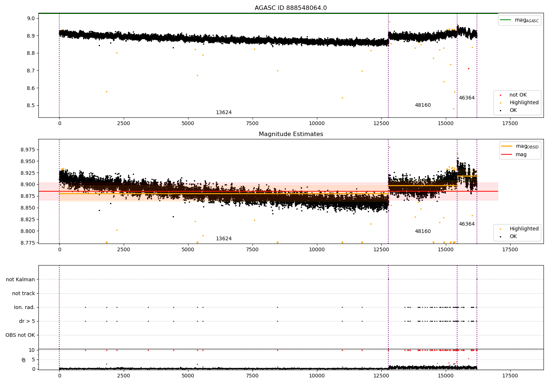This screenshot has height=384, width=549.
Task: Click 'Highlighted' legend entry in Magnitude Estimates plot
Action: click(x=519, y=229)
